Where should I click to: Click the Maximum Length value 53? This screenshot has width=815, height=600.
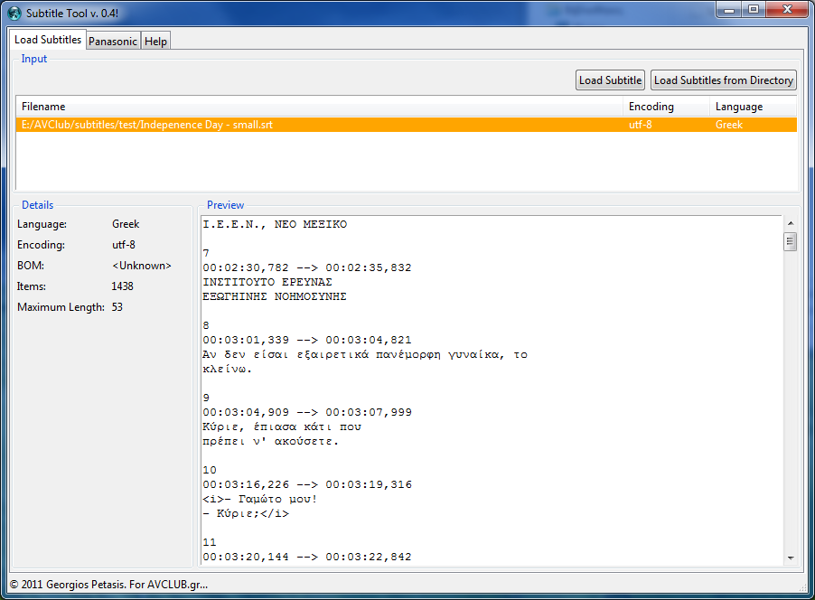click(117, 307)
